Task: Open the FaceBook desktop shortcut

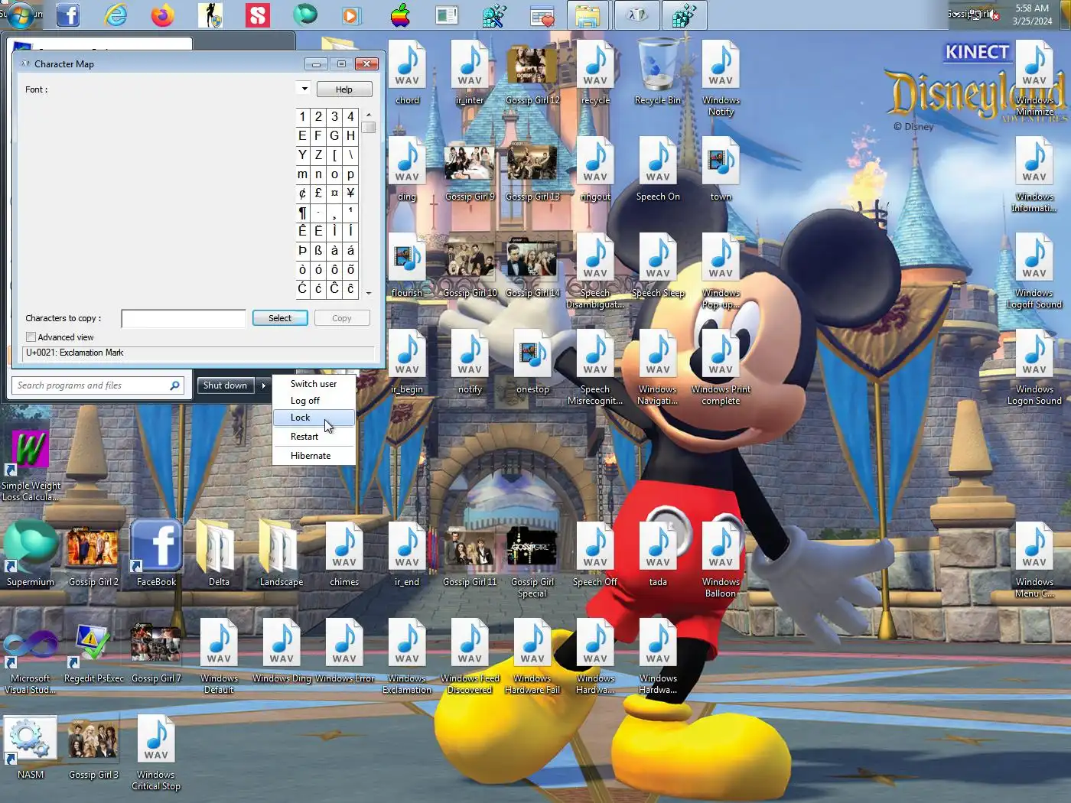Action: coord(156,554)
